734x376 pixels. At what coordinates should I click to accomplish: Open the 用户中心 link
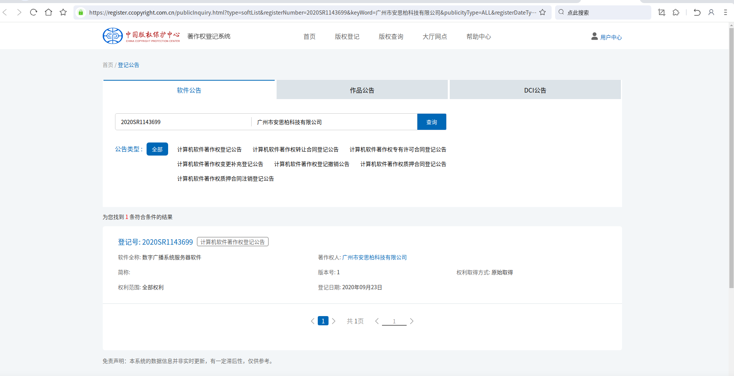pos(611,37)
